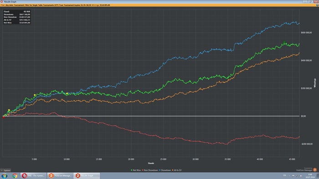Switch to the Opera SNG window

click(x=34, y=175)
